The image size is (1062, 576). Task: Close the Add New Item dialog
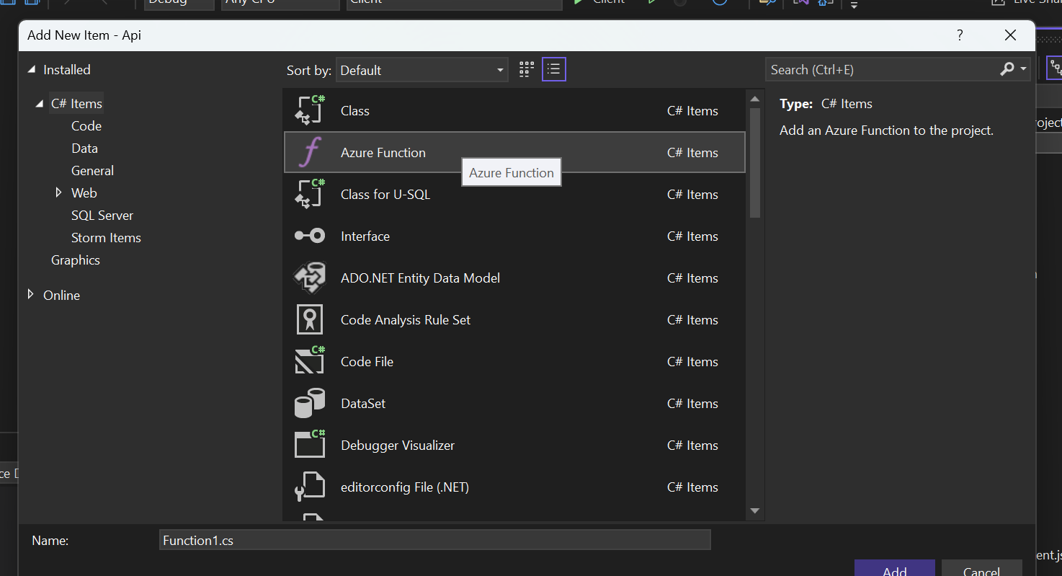[x=1011, y=35]
